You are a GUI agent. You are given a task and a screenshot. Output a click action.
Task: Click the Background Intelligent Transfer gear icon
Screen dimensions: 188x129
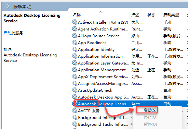(75, 118)
